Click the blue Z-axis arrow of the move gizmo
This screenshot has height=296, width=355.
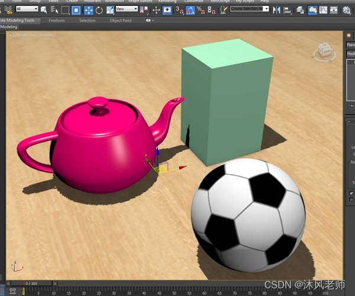tap(157, 152)
